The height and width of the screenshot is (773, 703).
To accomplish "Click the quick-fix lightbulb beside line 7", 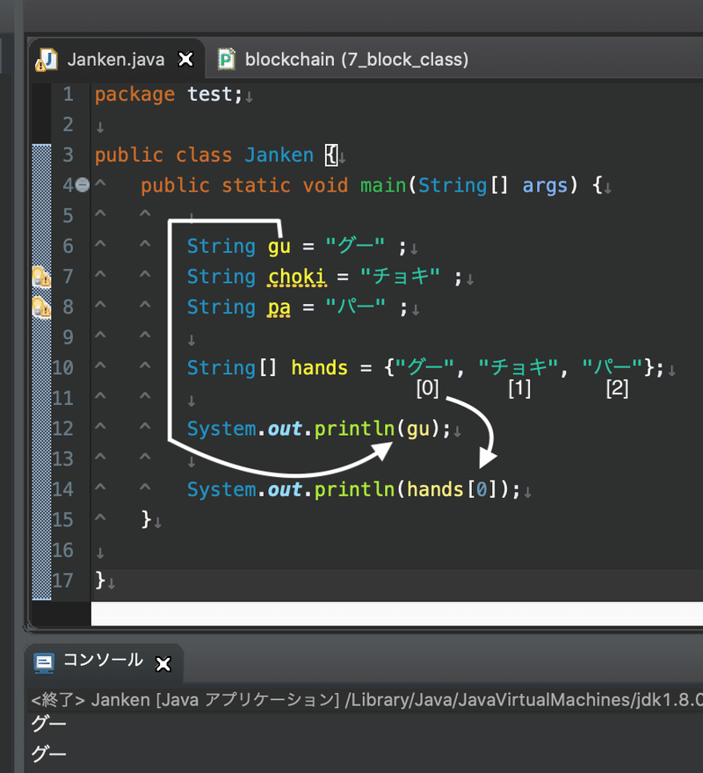I will [40, 277].
